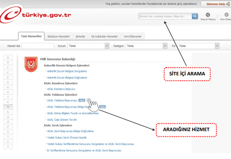Image resolution: width=231 pixels, height=159 pixels.
Task: Open Er Sınıflandırma Sonucunu Sorgulama link
Action: tap(84, 151)
